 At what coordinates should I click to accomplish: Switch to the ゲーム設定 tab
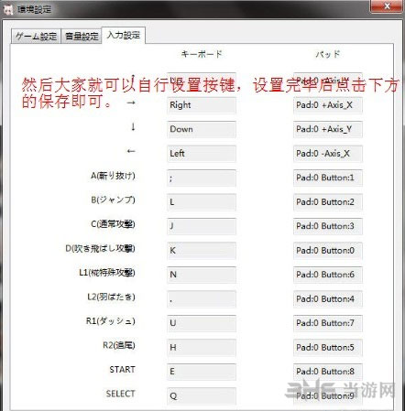36,37
